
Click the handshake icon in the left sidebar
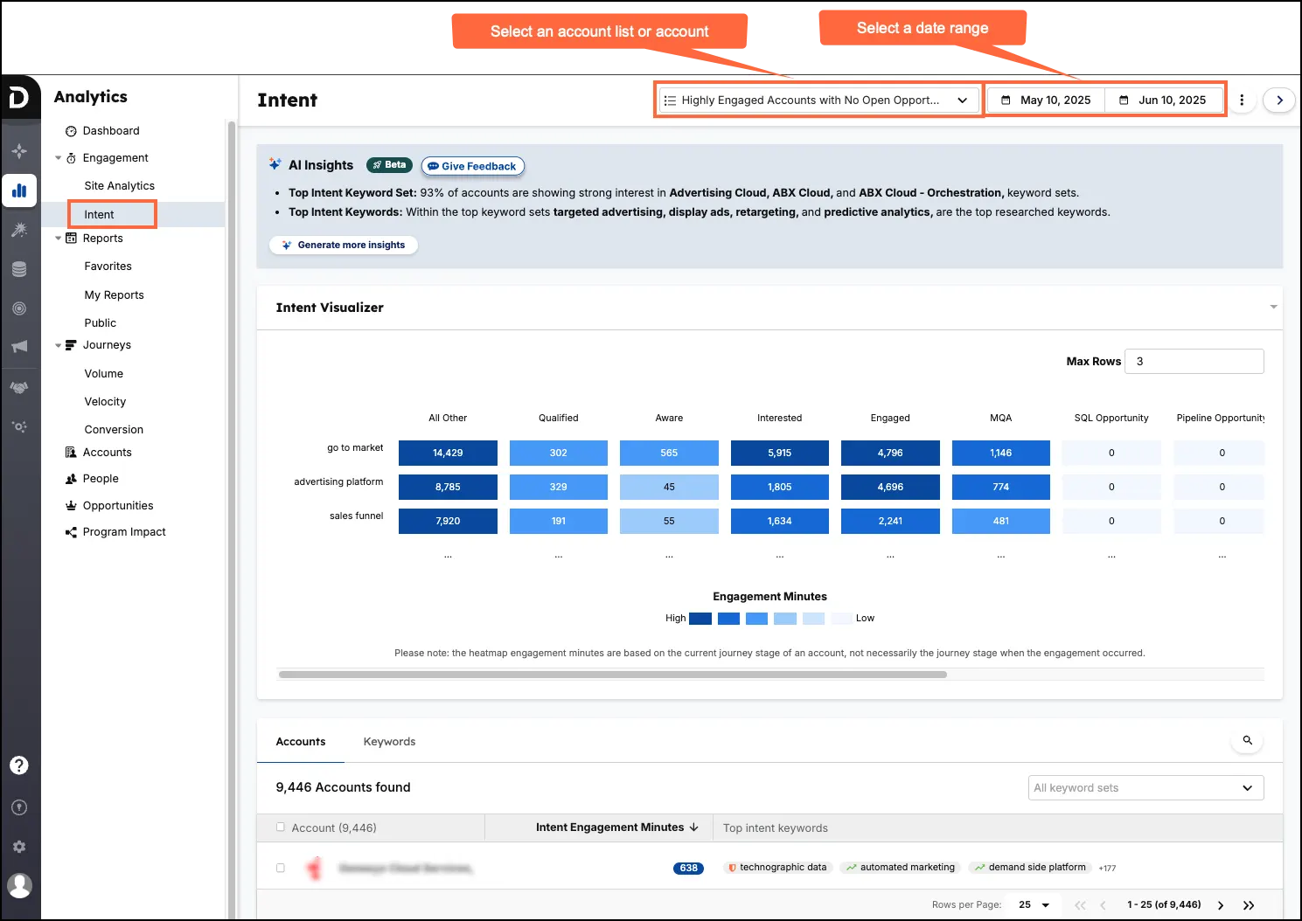[19, 387]
